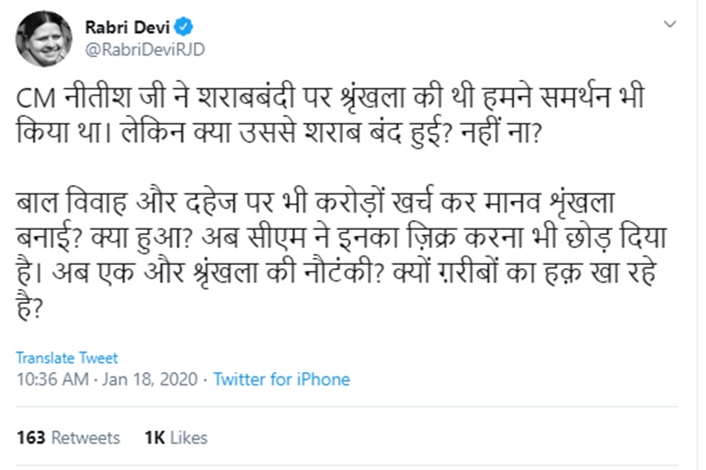Click Rabri Devi's profile picture
The height and width of the screenshot is (470, 706).
43,39
